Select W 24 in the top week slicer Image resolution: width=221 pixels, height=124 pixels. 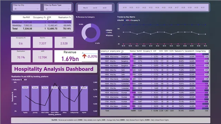click(x=157, y=8)
